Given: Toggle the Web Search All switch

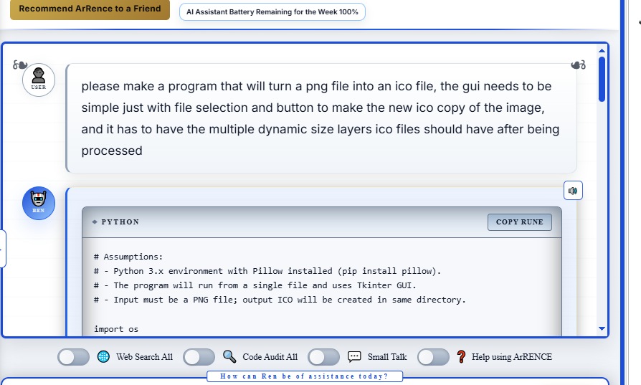Looking at the screenshot, I should [74, 357].
